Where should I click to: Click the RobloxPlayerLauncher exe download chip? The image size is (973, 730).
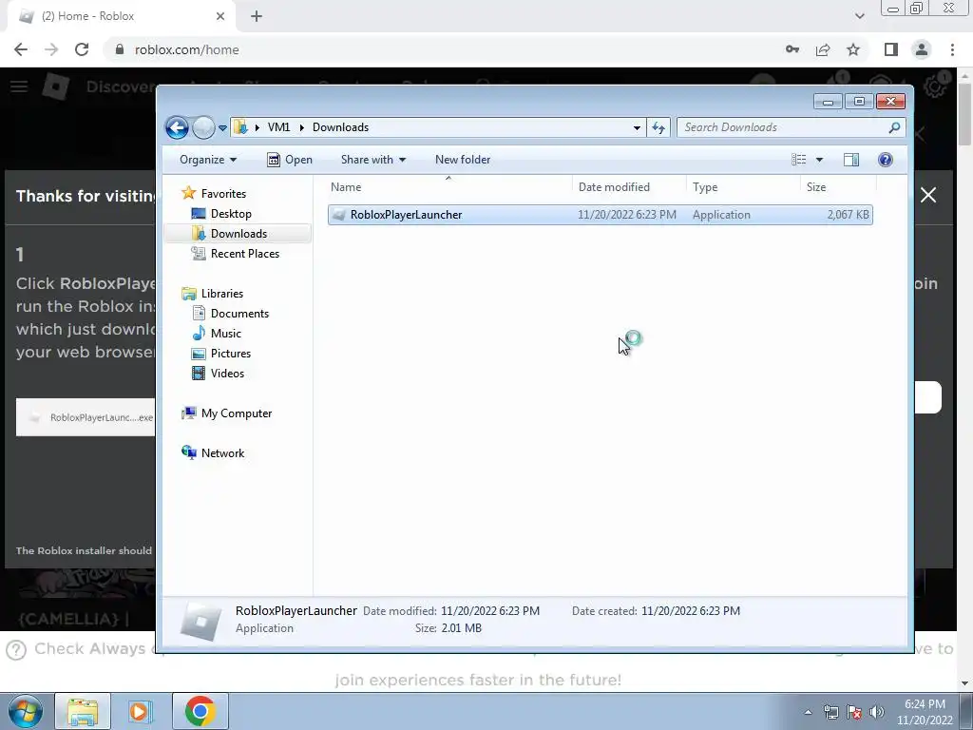tap(86, 417)
